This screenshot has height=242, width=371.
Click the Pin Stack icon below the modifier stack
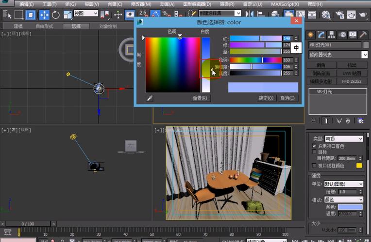click(x=313, y=121)
